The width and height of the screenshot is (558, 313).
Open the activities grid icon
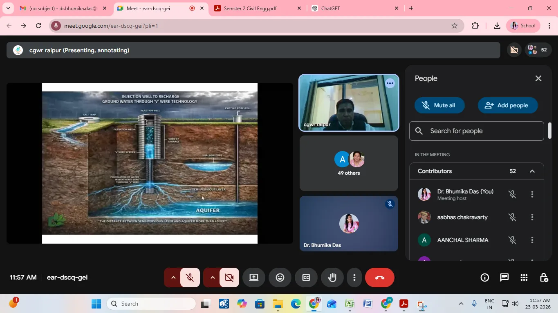[x=524, y=277]
